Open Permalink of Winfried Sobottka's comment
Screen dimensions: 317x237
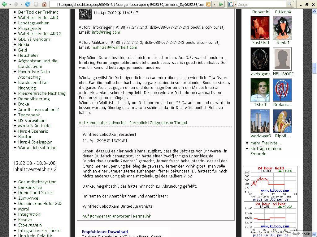[142, 216]
